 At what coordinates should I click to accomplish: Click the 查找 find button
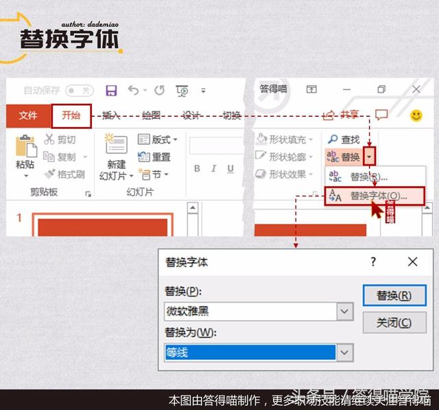344,139
